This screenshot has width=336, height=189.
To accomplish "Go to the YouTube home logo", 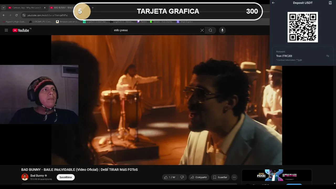I will pos(21,30).
